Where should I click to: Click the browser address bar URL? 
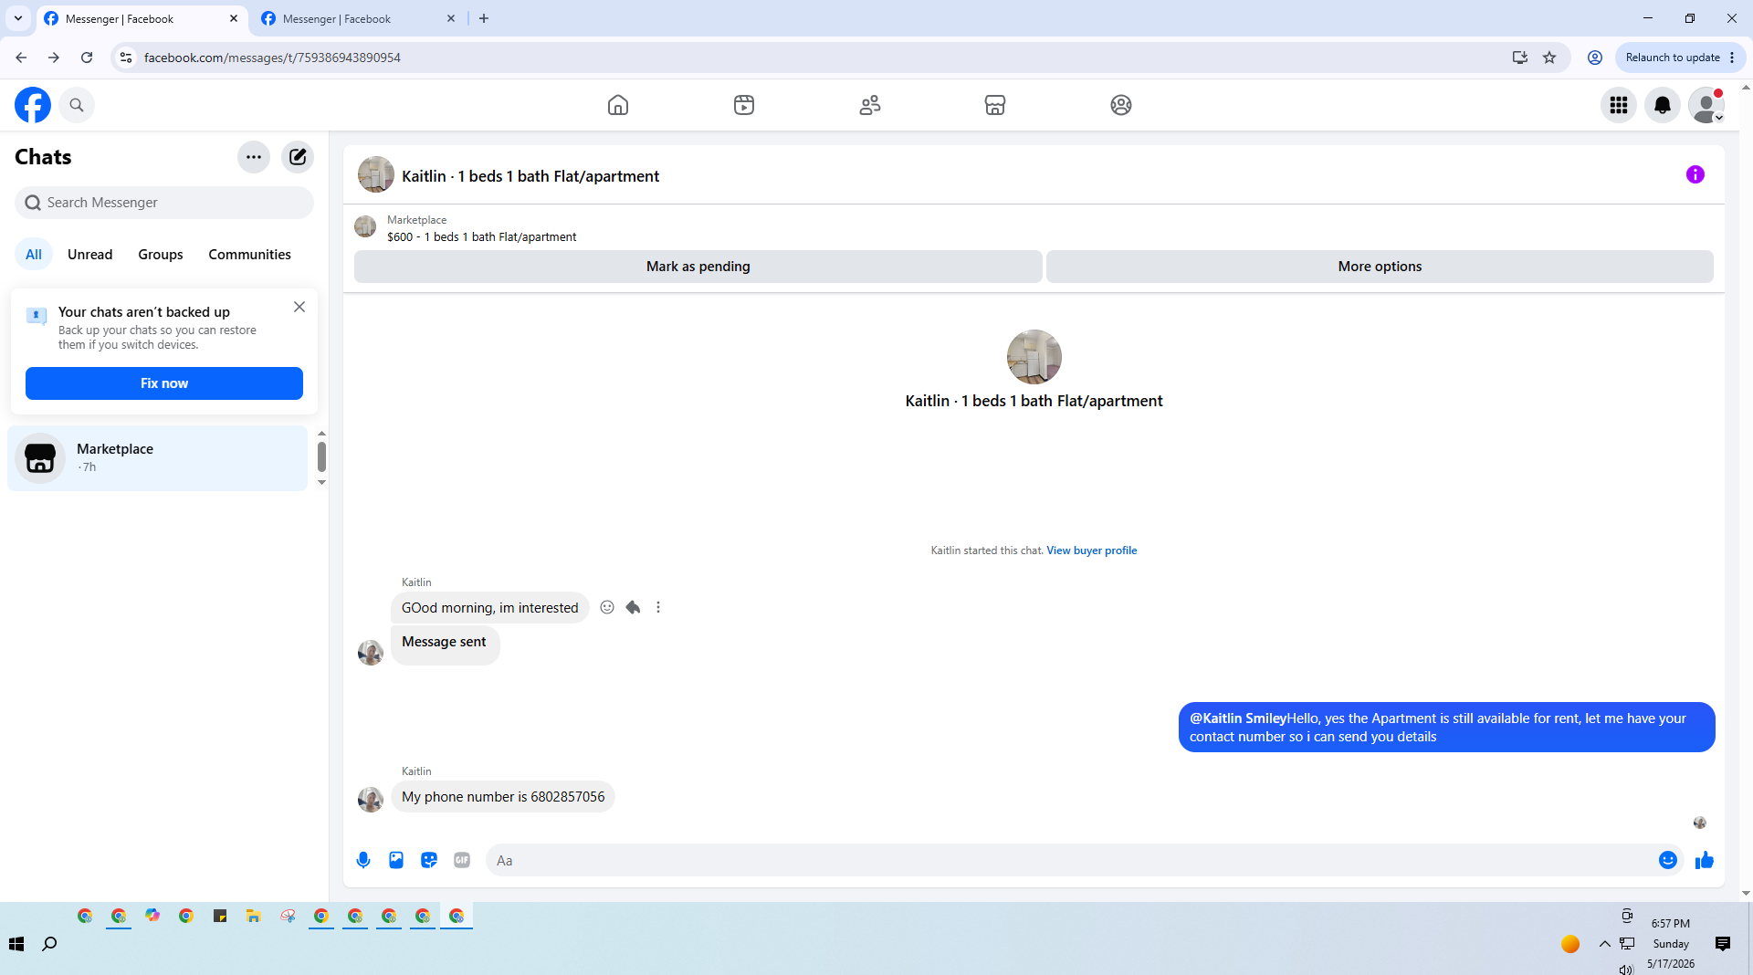point(272,58)
